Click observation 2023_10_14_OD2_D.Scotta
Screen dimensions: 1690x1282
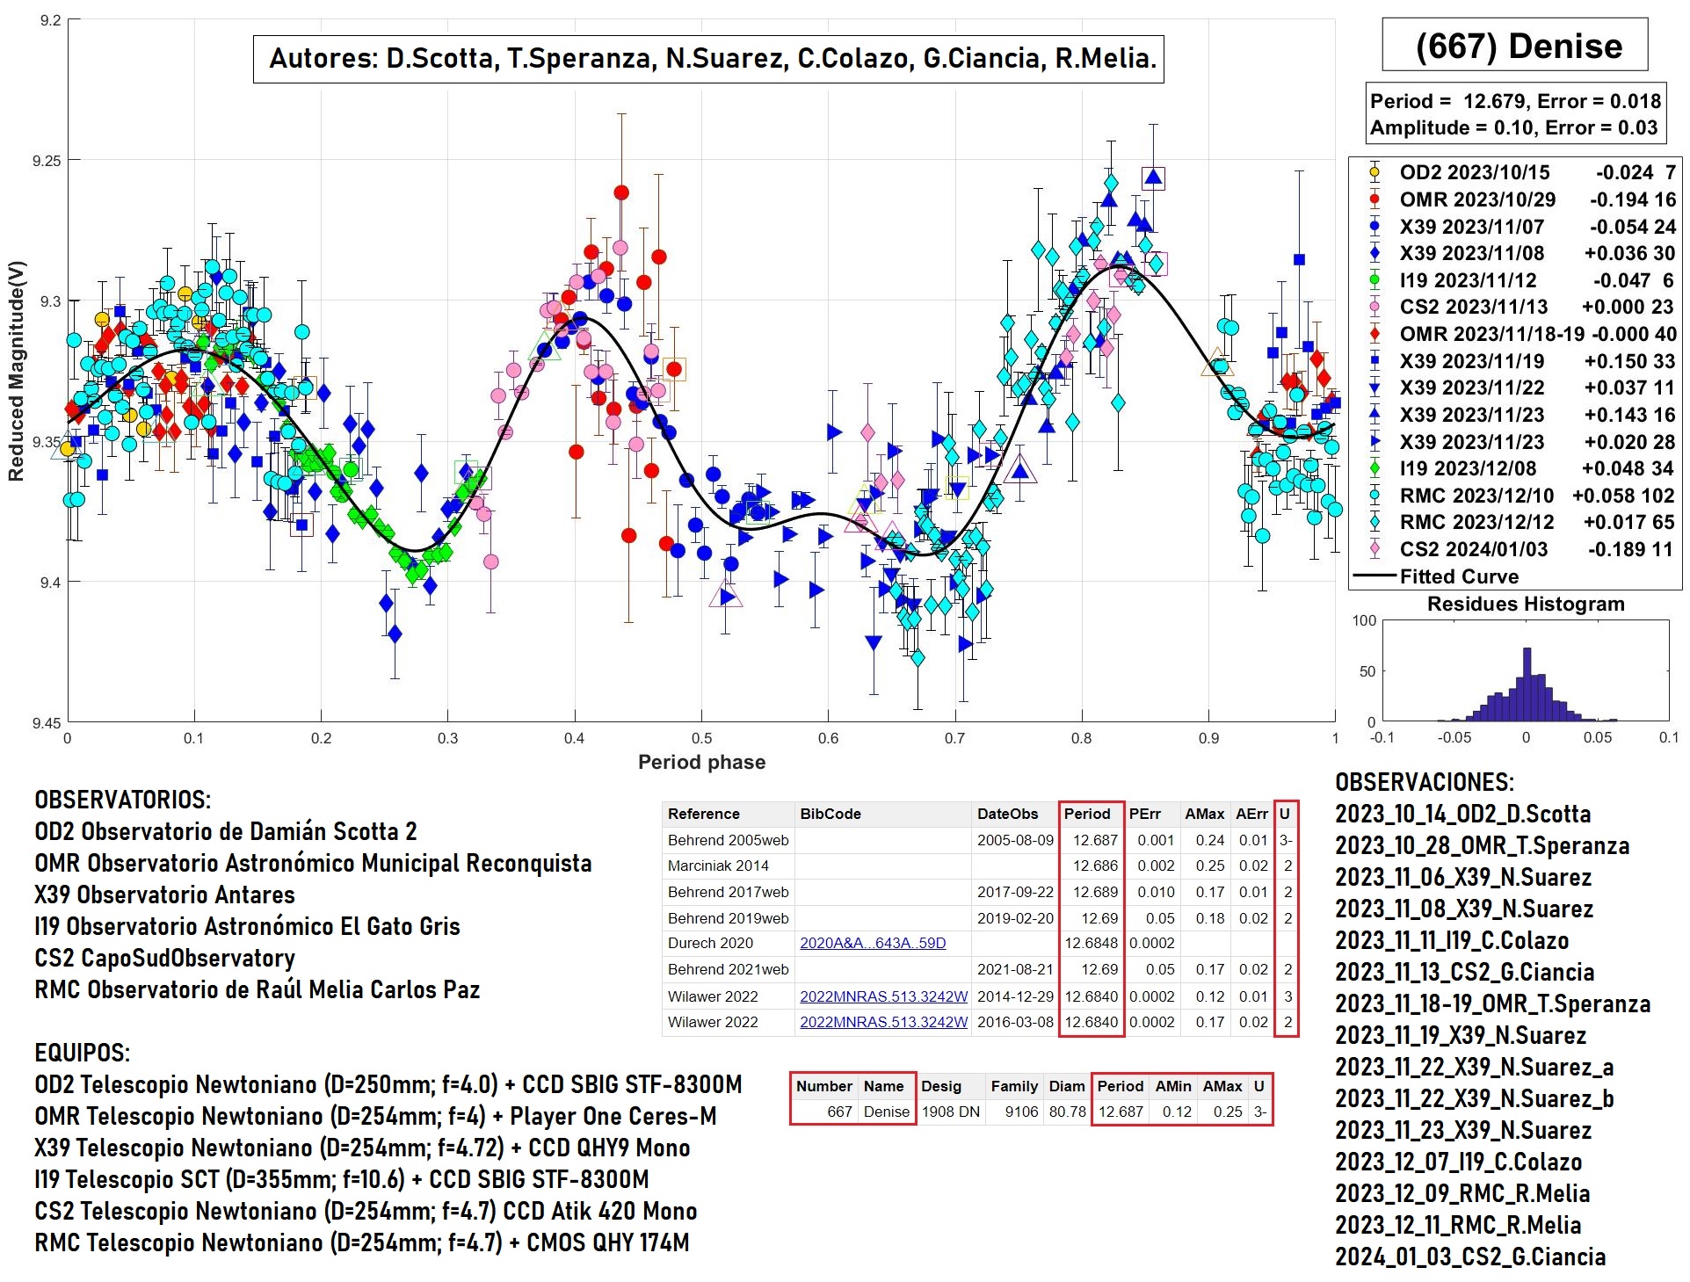[1463, 814]
